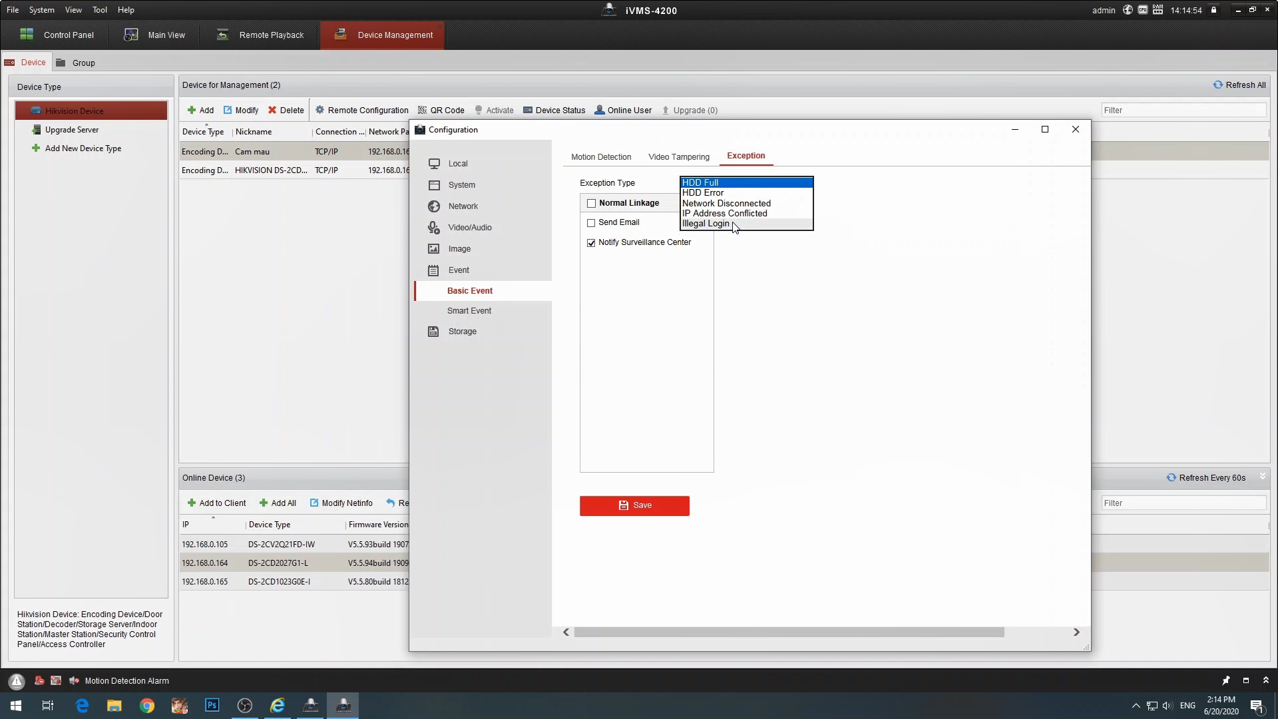This screenshot has width=1278, height=719.
Task: Click alarm triangle icon in status bar
Action: (x=17, y=681)
